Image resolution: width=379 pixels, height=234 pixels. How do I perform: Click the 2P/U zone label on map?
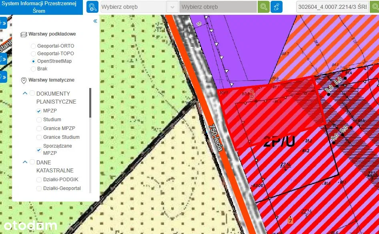pos(279,142)
